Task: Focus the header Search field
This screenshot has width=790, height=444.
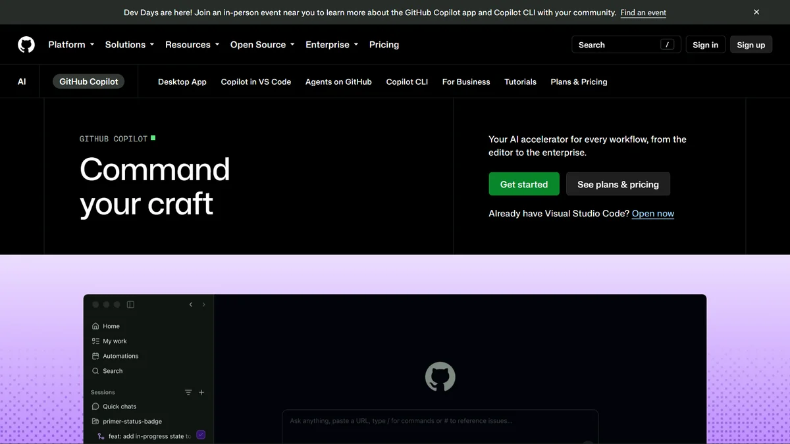Action: click(626, 45)
